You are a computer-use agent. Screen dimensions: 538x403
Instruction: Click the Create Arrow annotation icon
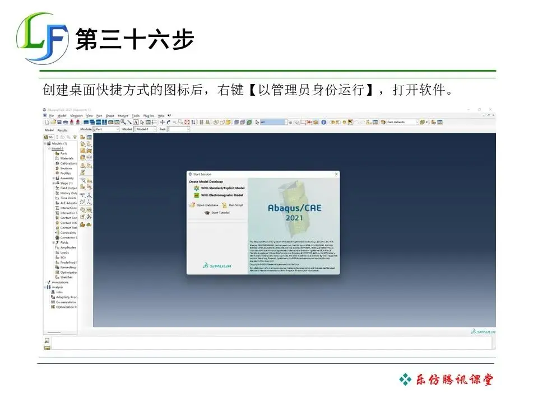tap(129, 122)
